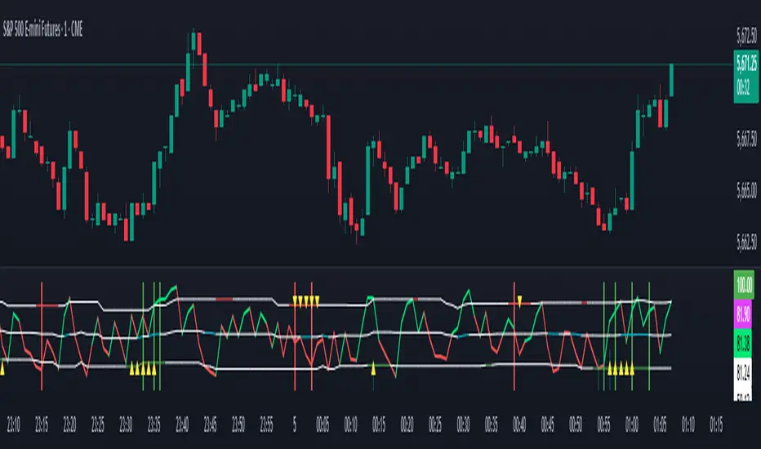
Task: Click the latest green candle at the price line
Action: [x=672, y=80]
